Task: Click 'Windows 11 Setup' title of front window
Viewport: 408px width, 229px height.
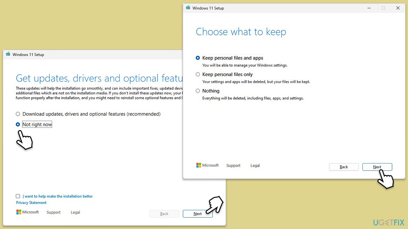Action: click(x=208, y=8)
